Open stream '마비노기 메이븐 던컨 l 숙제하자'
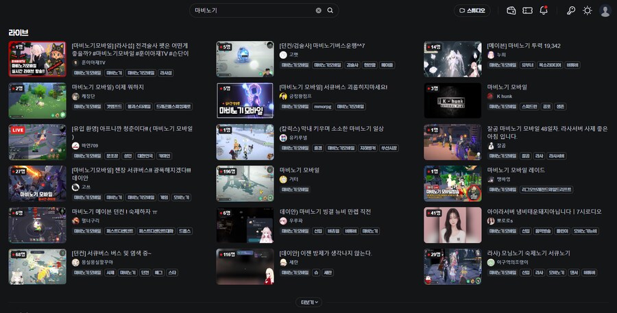 114,212
